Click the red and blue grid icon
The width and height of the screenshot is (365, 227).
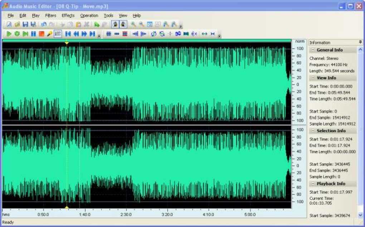[x=125, y=34]
